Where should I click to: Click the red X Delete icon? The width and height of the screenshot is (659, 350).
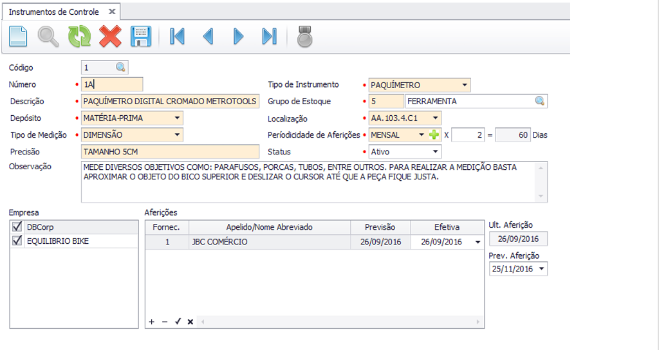pyautogui.click(x=110, y=36)
